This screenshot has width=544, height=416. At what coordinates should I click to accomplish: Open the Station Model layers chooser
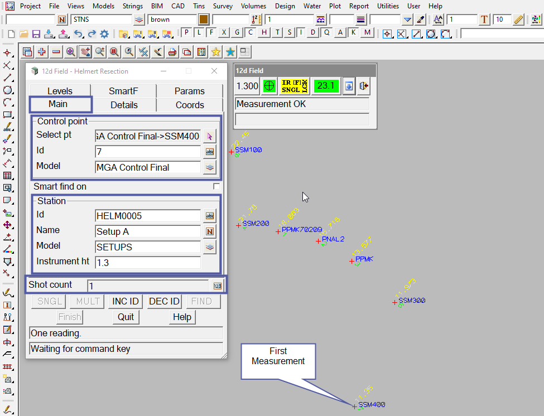pos(209,246)
